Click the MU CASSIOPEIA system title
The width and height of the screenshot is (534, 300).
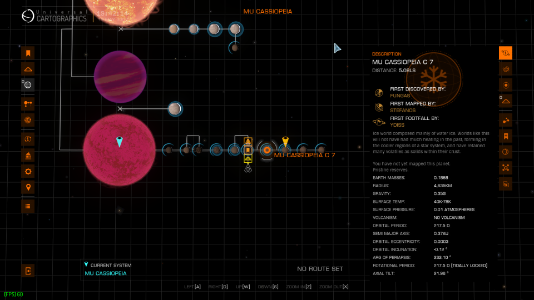(x=268, y=11)
